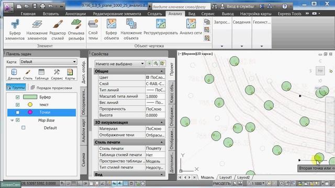Click the select objects icon in Свойства
Screen dimensions: 335x188
156,63
